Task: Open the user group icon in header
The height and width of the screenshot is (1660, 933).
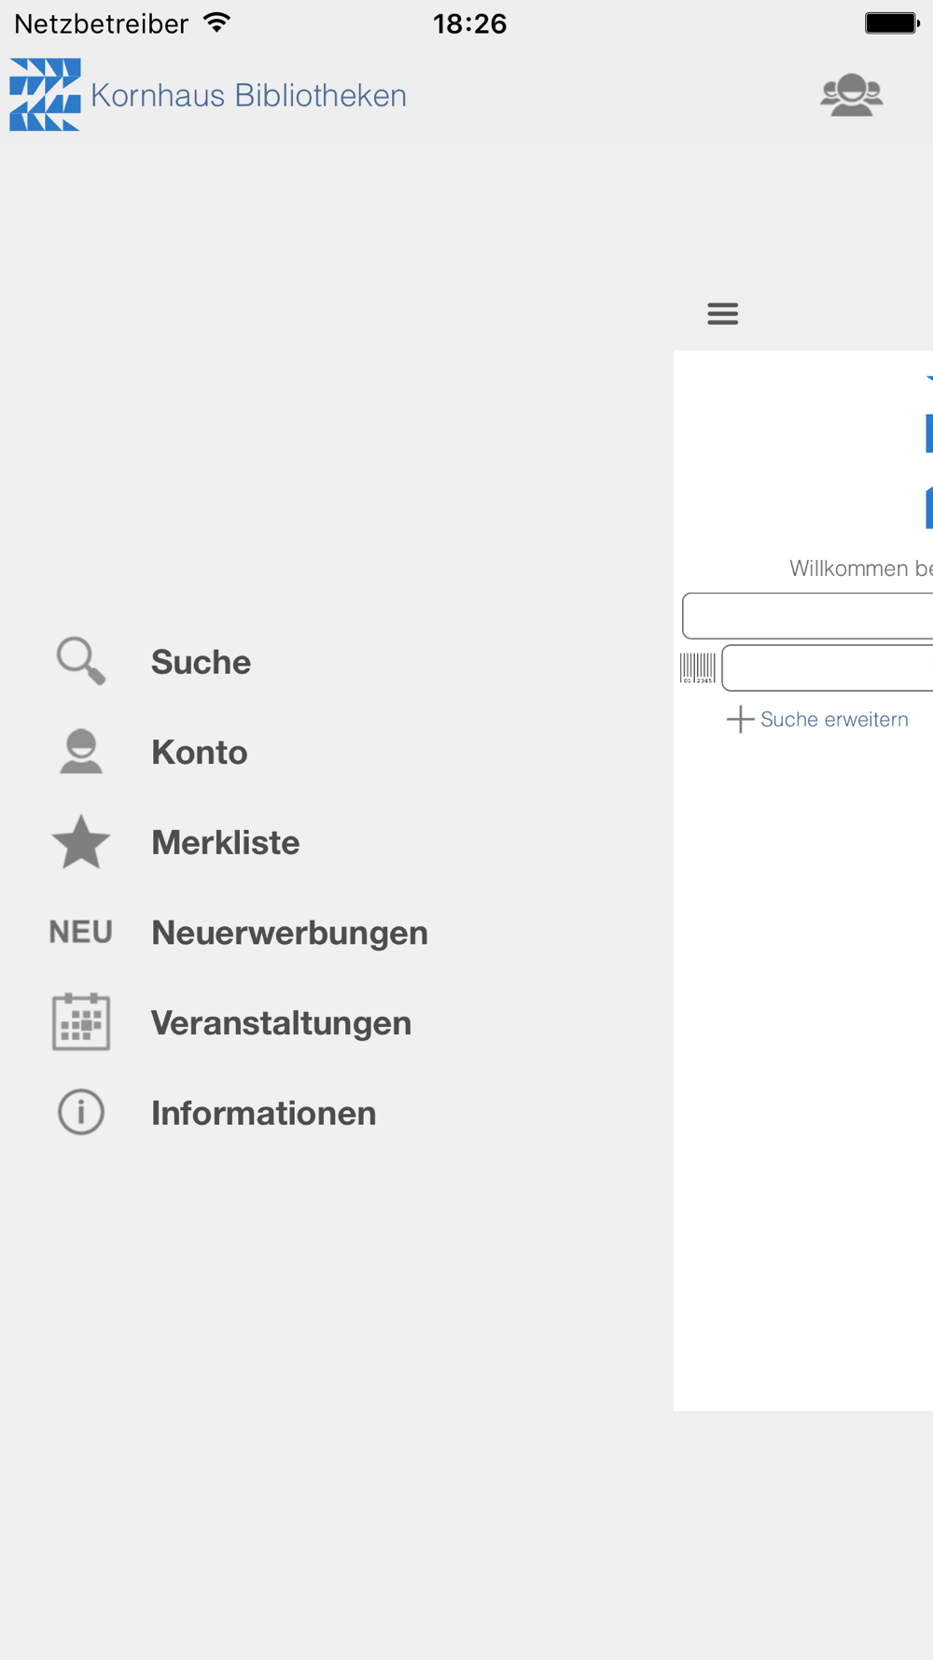Action: 851,95
